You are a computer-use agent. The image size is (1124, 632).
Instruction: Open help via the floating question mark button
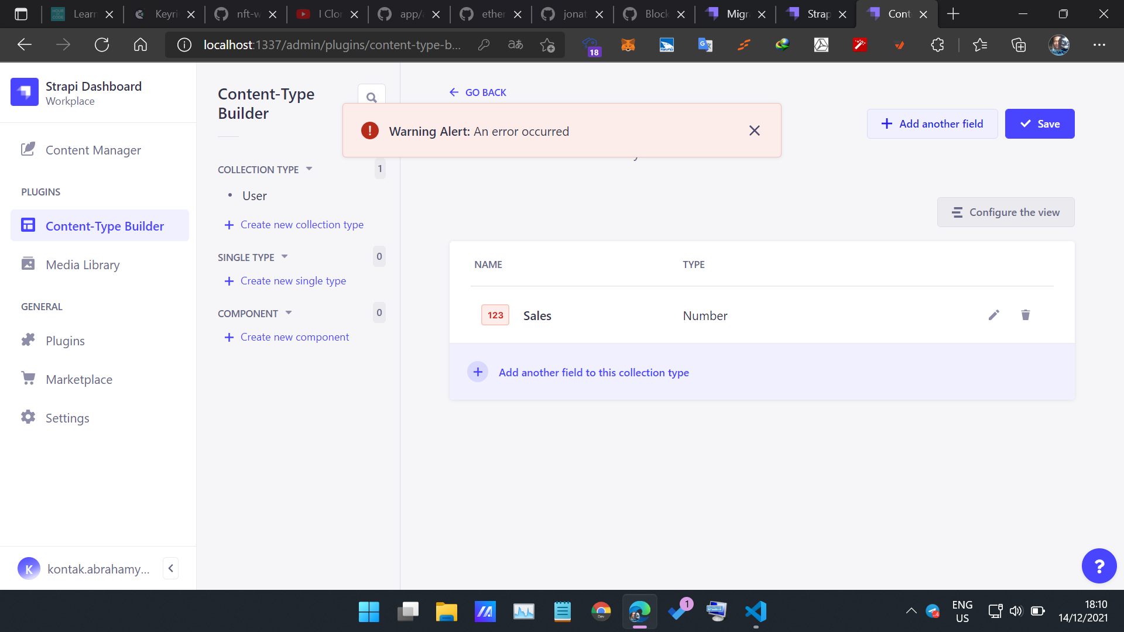[1099, 566]
